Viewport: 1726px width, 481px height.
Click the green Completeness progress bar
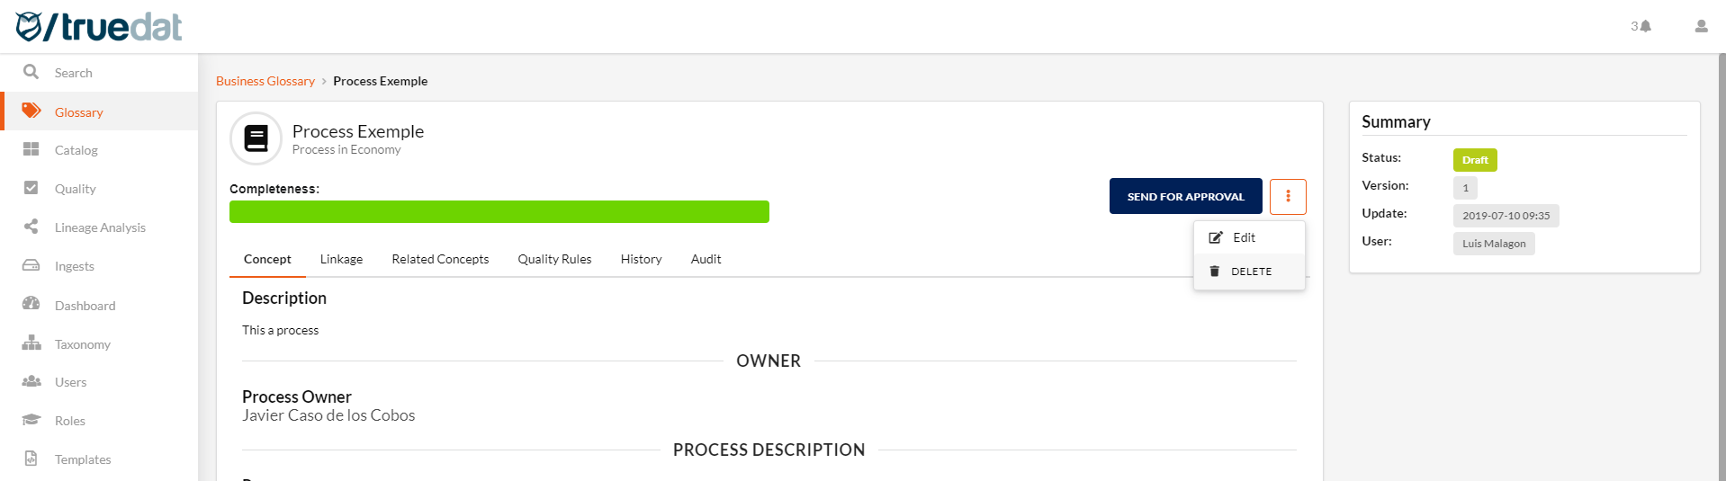(499, 211)
